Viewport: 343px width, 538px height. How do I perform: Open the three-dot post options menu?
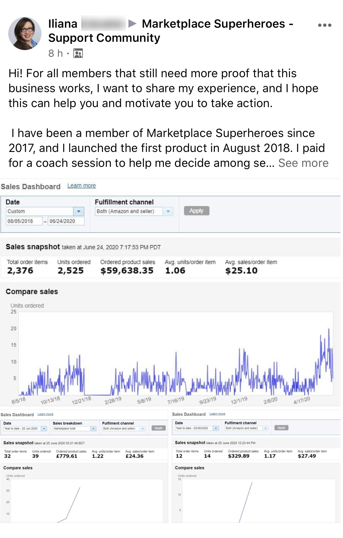click(324, 25)
